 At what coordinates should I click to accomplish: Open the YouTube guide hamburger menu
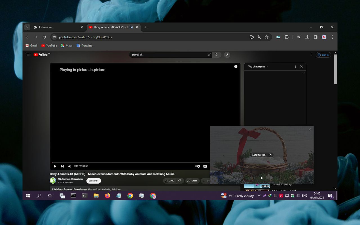click(28, 55)
